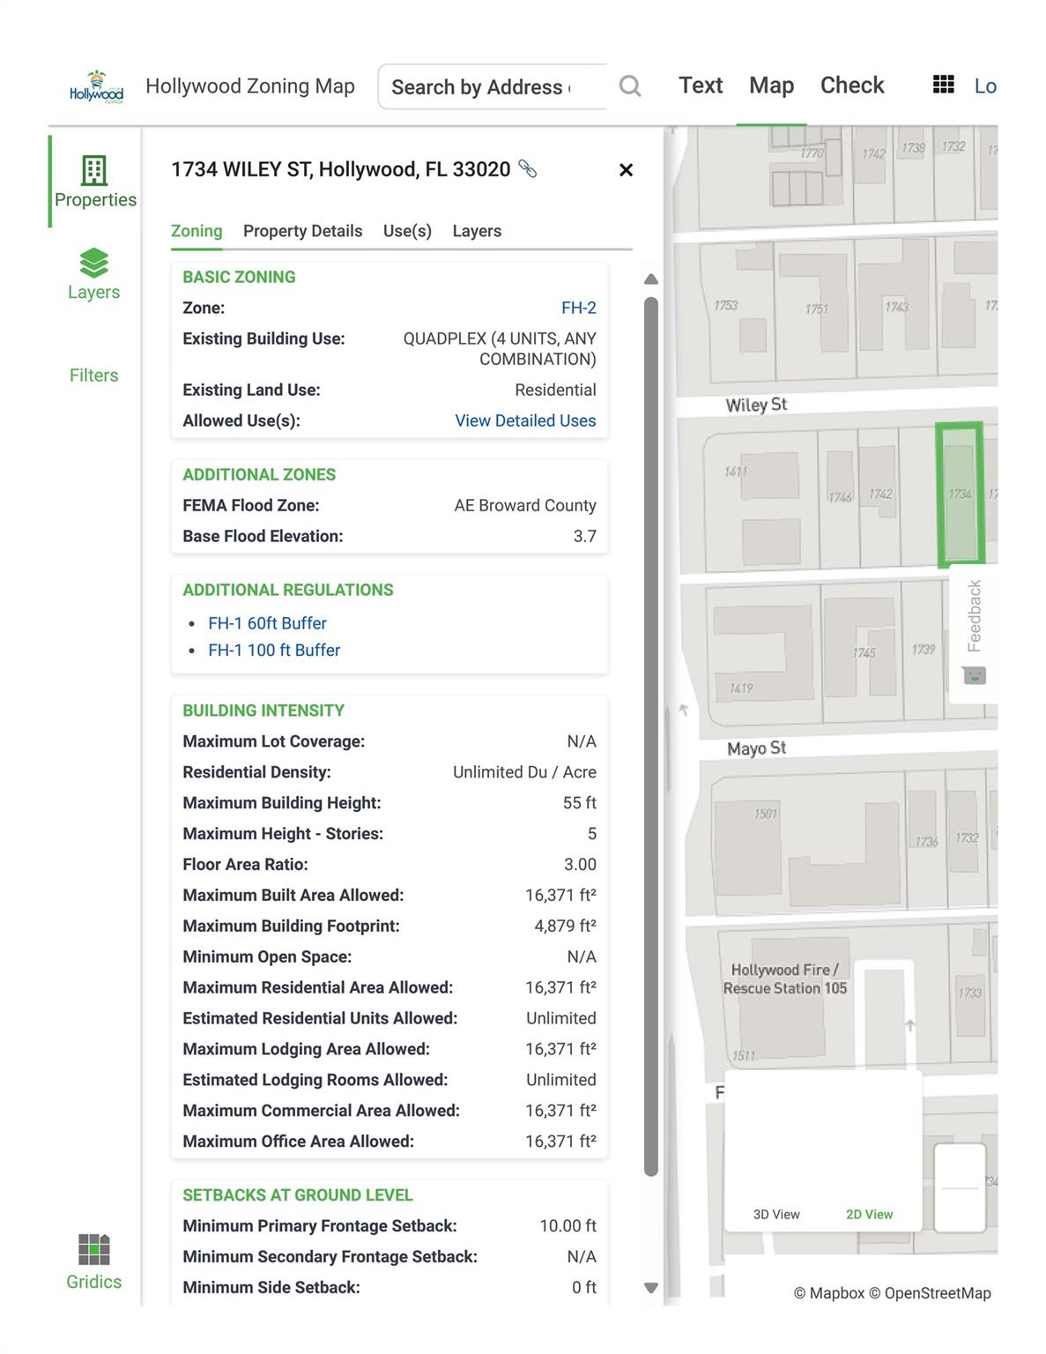Copy property link via chain icon
Image resolution: width=1046 pixels, height=1354 pixels.
point(528,168)
